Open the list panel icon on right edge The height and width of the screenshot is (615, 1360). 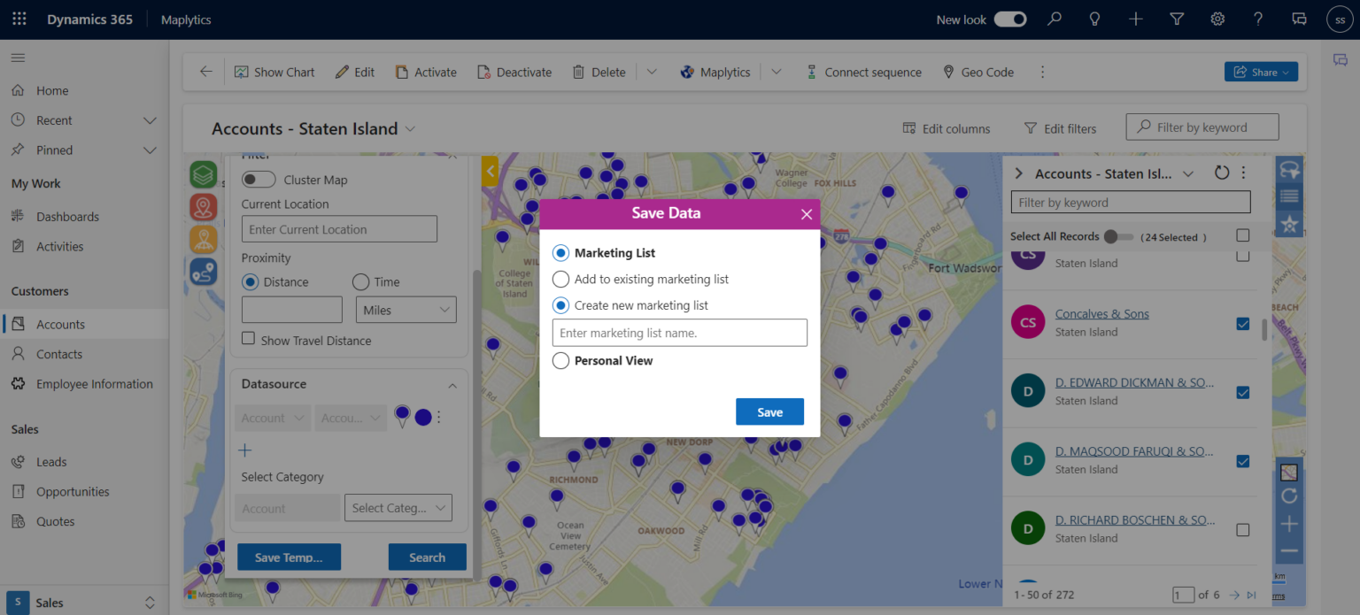pos(1289,196)
